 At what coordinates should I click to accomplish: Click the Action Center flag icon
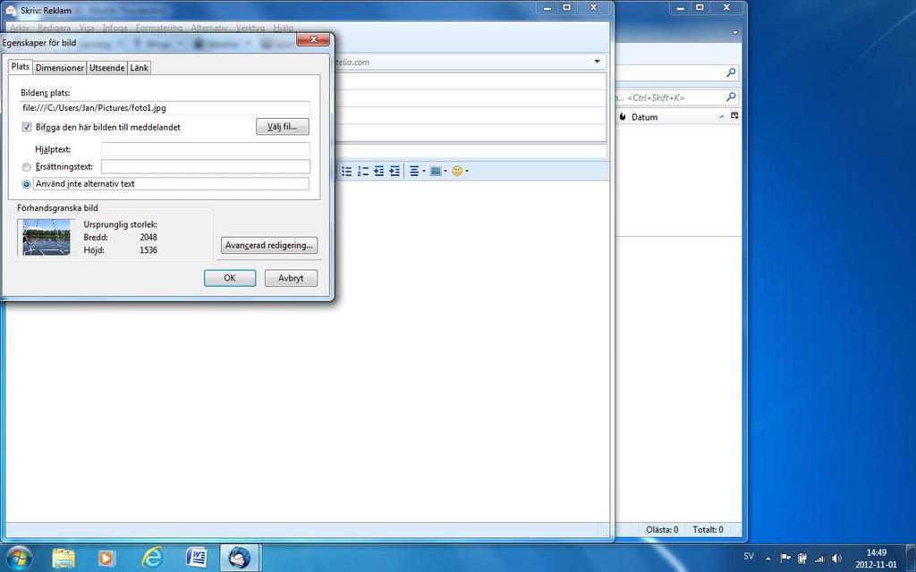pyautogui.click(x=785, y=558)
